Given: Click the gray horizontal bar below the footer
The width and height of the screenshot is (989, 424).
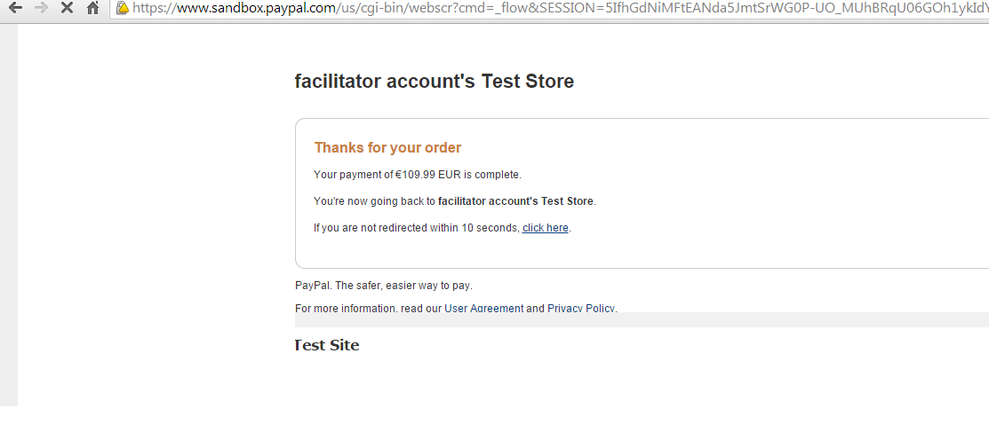Looking at the screenshot, I should point(642,319).
